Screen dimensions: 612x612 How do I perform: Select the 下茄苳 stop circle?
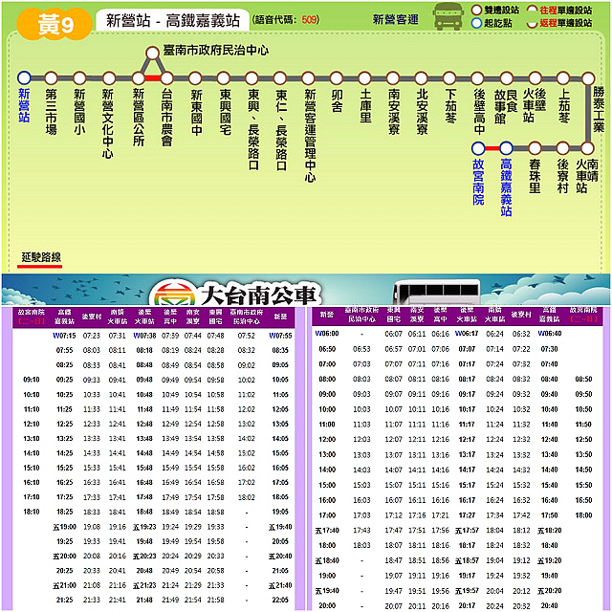coord(449,78)
